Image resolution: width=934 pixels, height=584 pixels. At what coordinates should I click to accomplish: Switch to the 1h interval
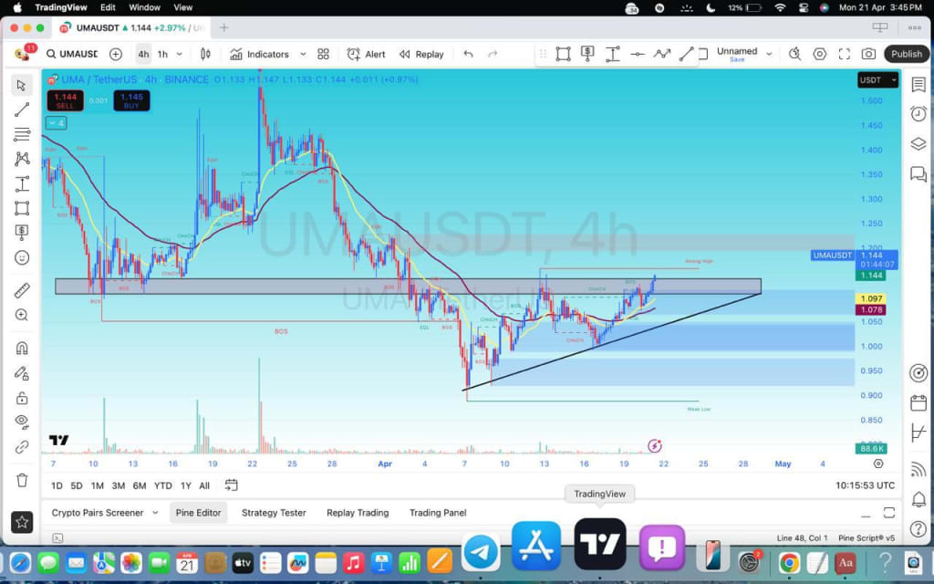pos(162,54)
